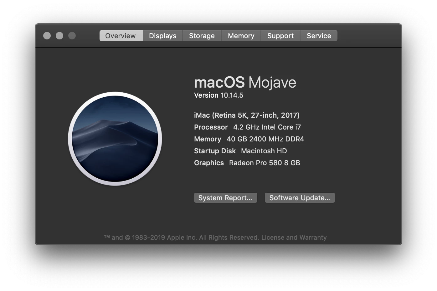This screenshot has height=291, width=437.
Task: Click the System Report... button
Action: pos(225,198)
